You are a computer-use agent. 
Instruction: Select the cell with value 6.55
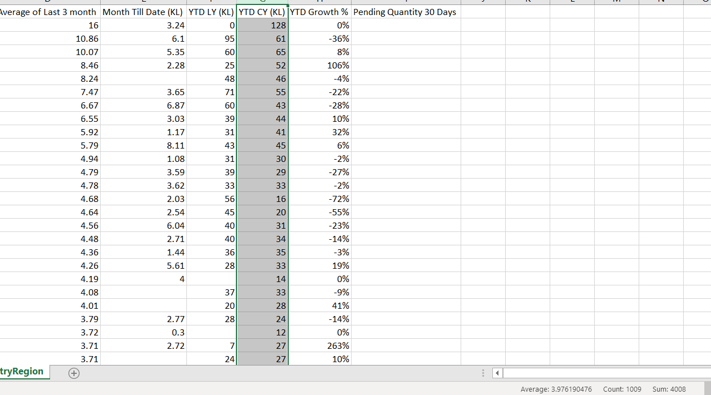pos(50,119)
